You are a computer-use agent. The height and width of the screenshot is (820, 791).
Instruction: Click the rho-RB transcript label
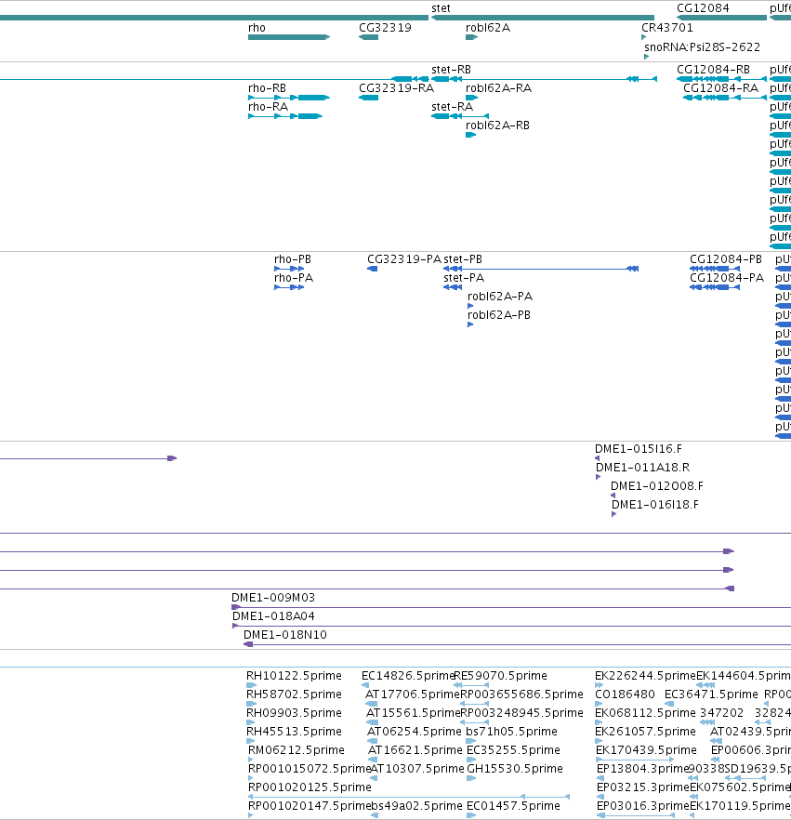(267, 88)
